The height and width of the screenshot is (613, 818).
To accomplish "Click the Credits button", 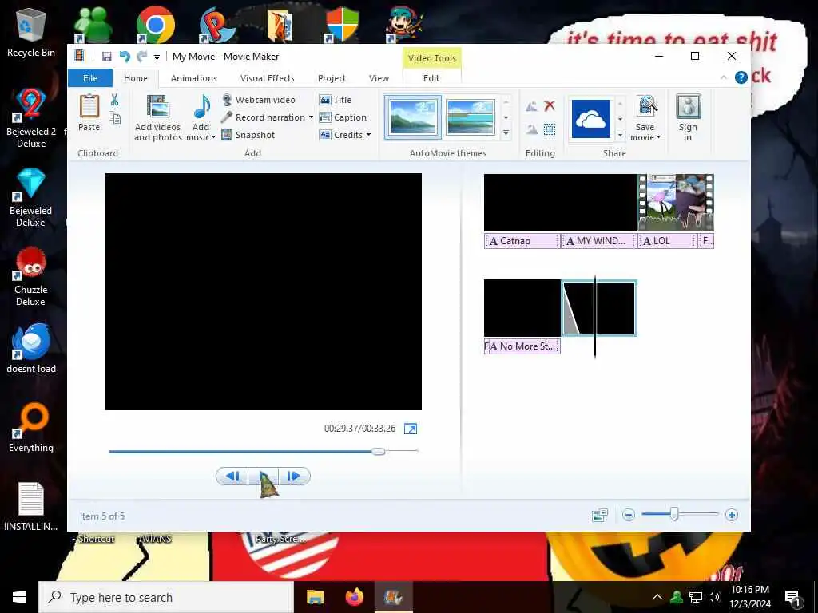I will tap(341, 135).
